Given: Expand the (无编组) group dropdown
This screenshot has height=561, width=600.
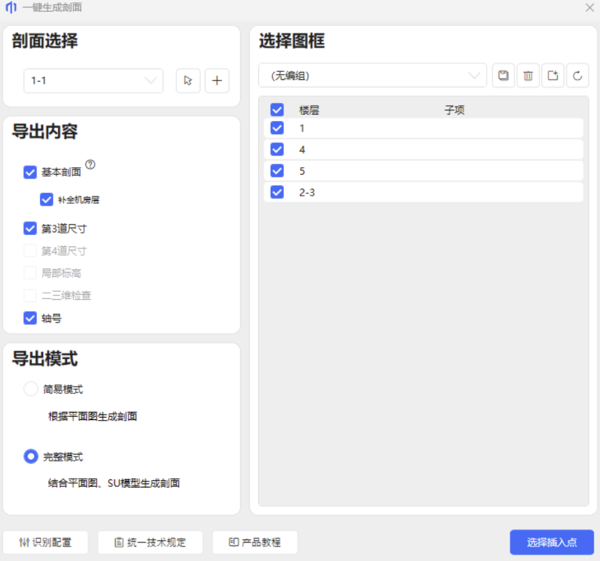Looking at the screenshot, I should tap(372, 75).
